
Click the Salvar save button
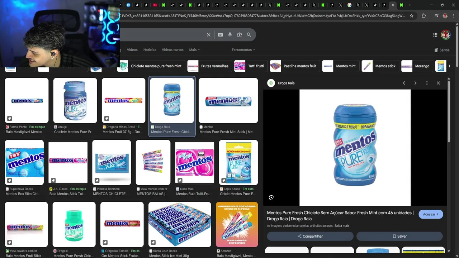pyautogui.click(x=399, y=236)
